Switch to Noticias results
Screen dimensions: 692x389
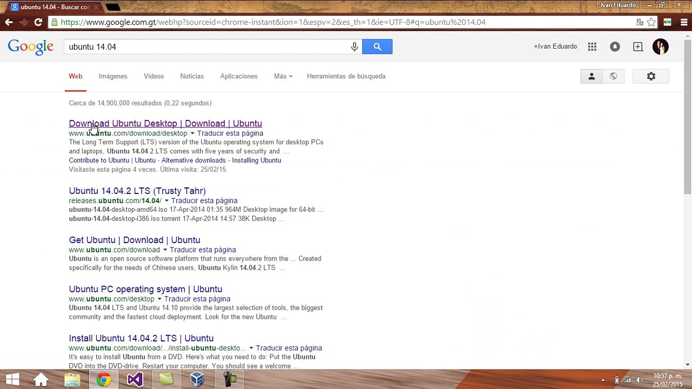point(192,76)
